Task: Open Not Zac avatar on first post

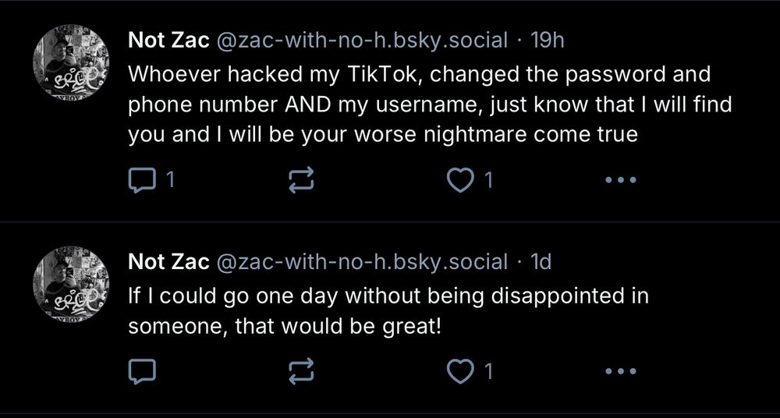Action: click(71, 62)
